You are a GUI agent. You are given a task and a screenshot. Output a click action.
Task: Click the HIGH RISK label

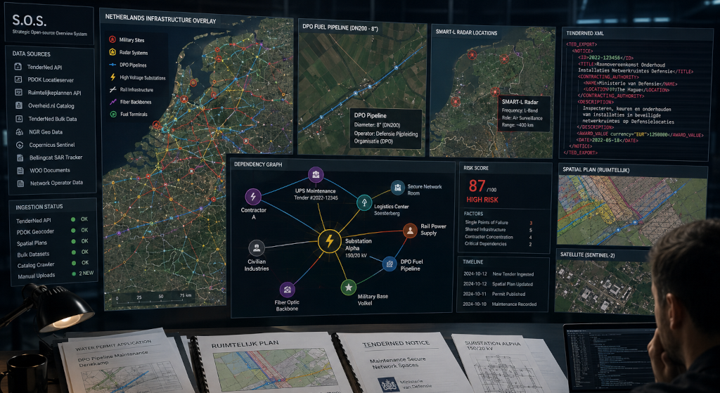click(x=482, y=200)
